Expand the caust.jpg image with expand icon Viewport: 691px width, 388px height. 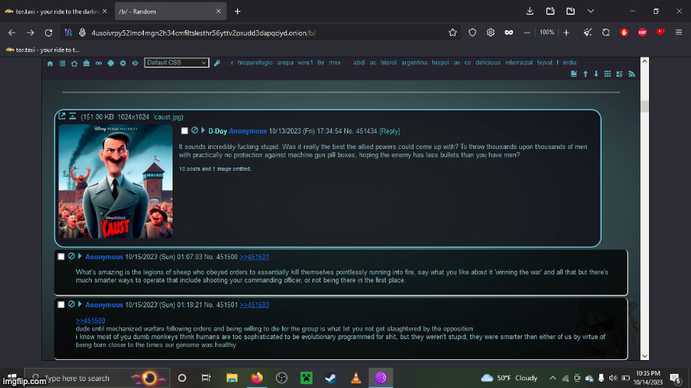point(62,116)
